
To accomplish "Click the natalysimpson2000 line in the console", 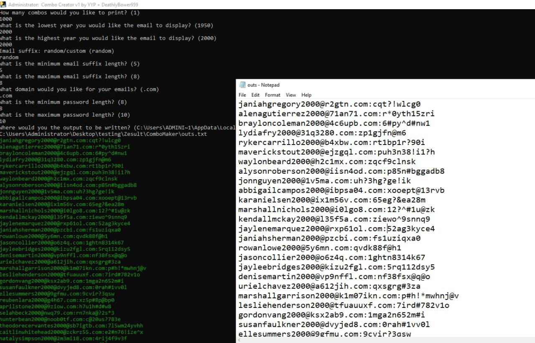I will point(64,339).
